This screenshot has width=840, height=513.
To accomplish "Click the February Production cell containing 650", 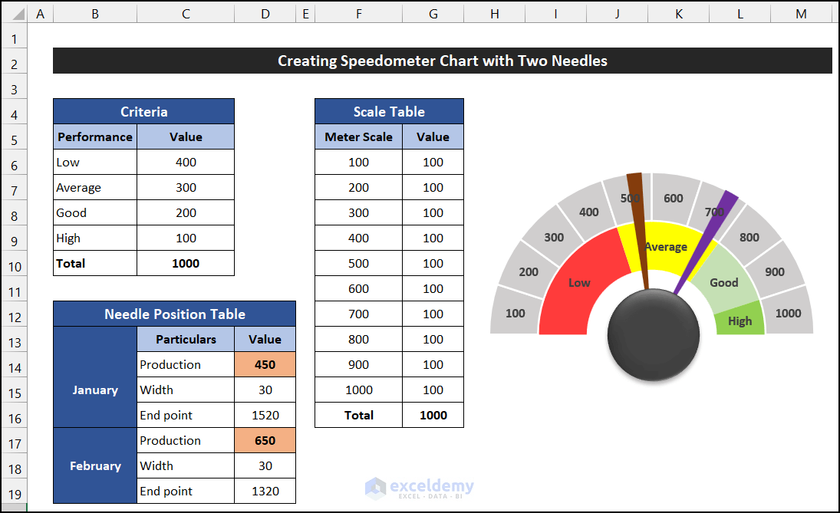I will 265,440.
